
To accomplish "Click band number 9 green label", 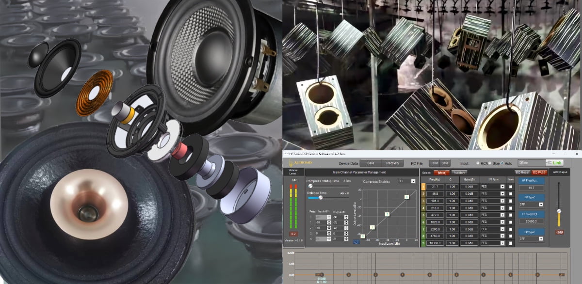I will (x=423, y=243).
